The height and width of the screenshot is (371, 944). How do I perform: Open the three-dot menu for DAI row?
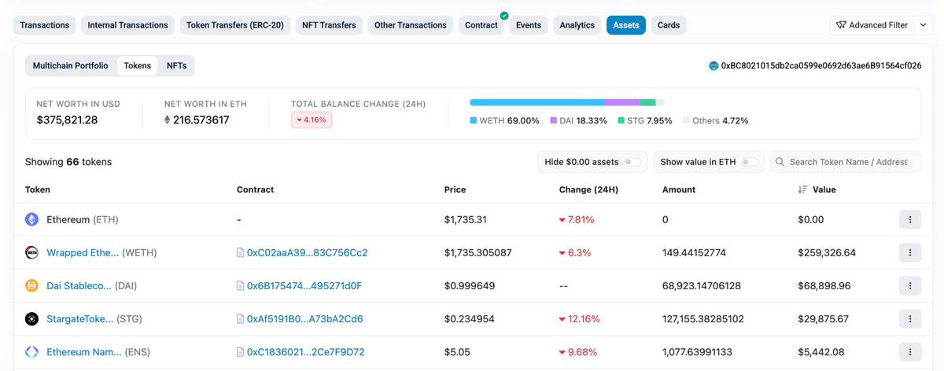910,285
